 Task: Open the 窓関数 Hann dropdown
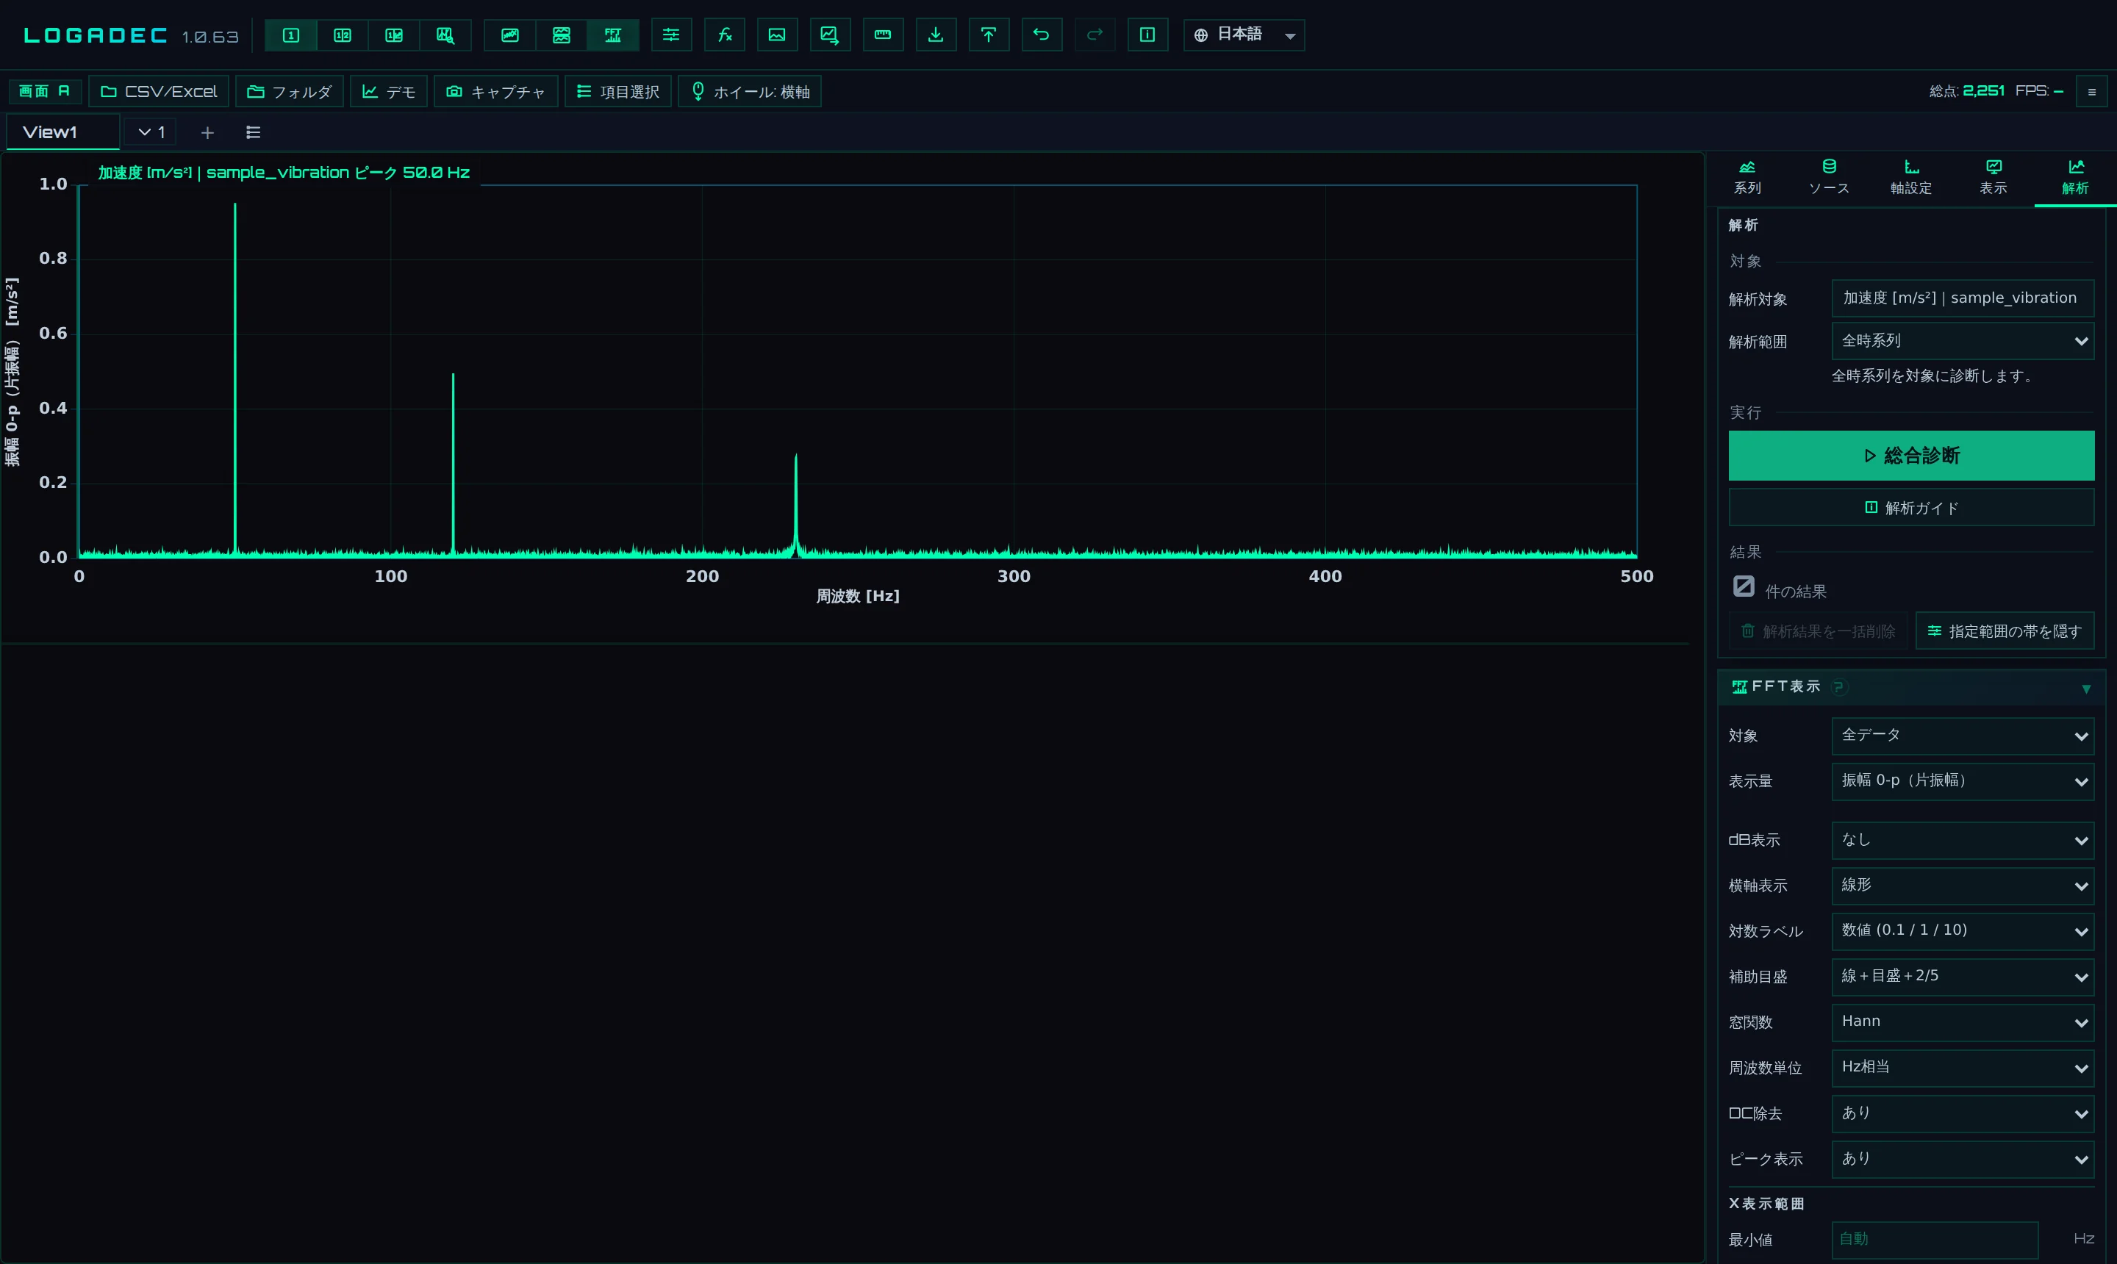point(1963,1022)
